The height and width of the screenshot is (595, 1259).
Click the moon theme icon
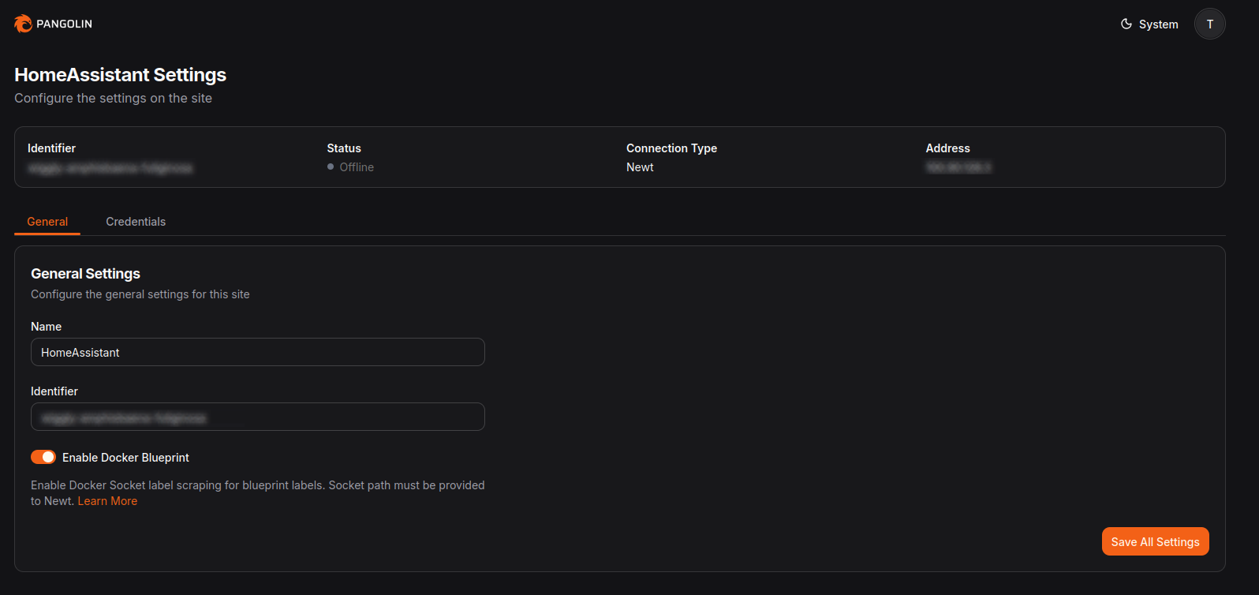click(1126, 24)
